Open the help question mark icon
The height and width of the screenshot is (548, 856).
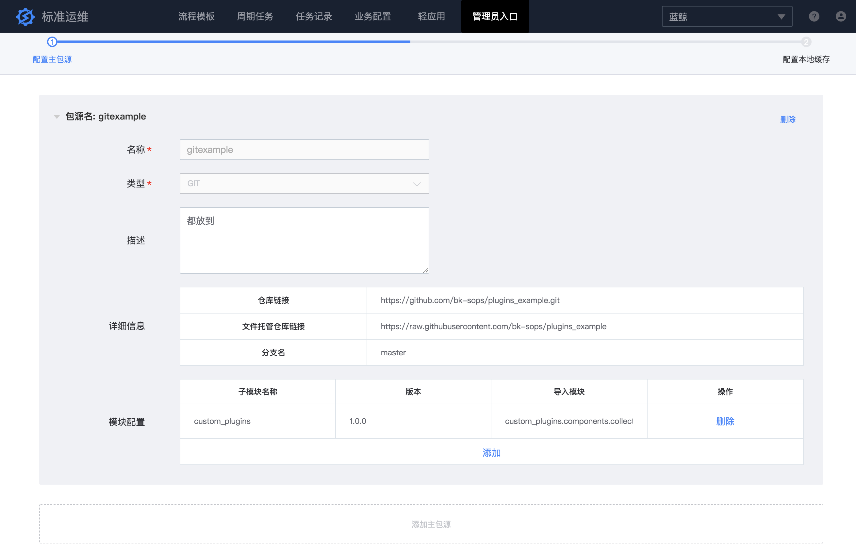pyautogui.click(x=814, y=16)
